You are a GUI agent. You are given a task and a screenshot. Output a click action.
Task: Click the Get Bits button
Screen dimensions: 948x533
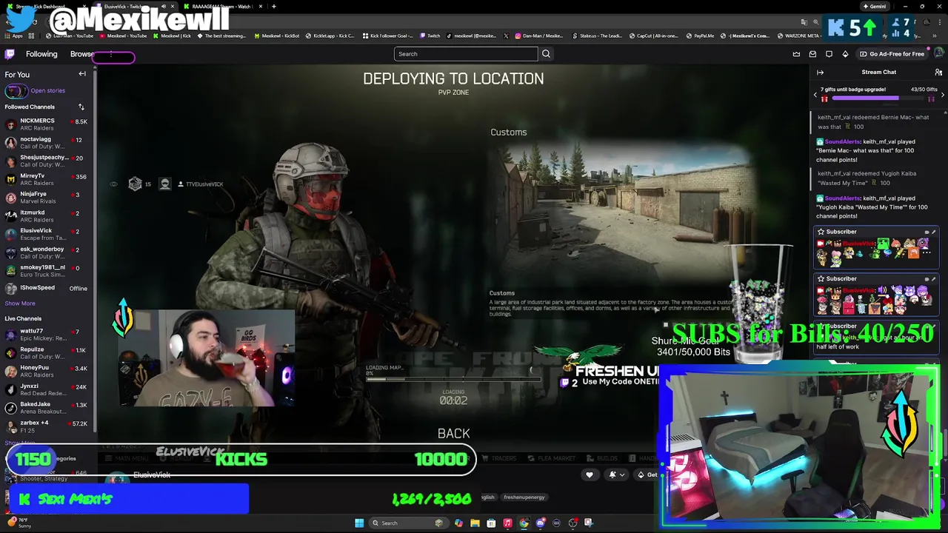pos(647,475)
